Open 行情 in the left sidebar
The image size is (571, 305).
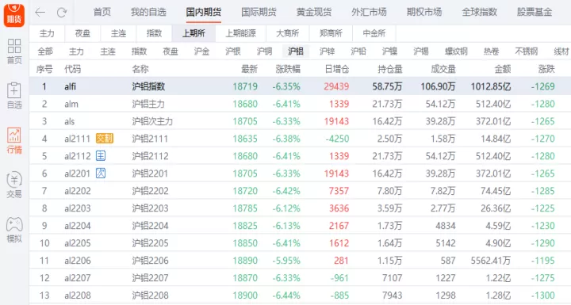click(x=14, y=140)
